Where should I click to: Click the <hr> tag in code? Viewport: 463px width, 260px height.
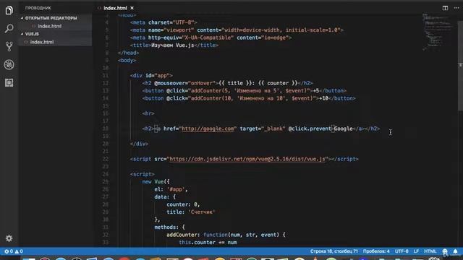tap(148, 113)
